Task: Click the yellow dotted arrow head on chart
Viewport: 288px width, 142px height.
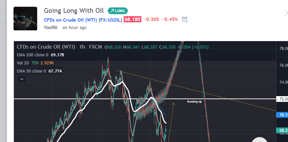Action: pos(173,104)
